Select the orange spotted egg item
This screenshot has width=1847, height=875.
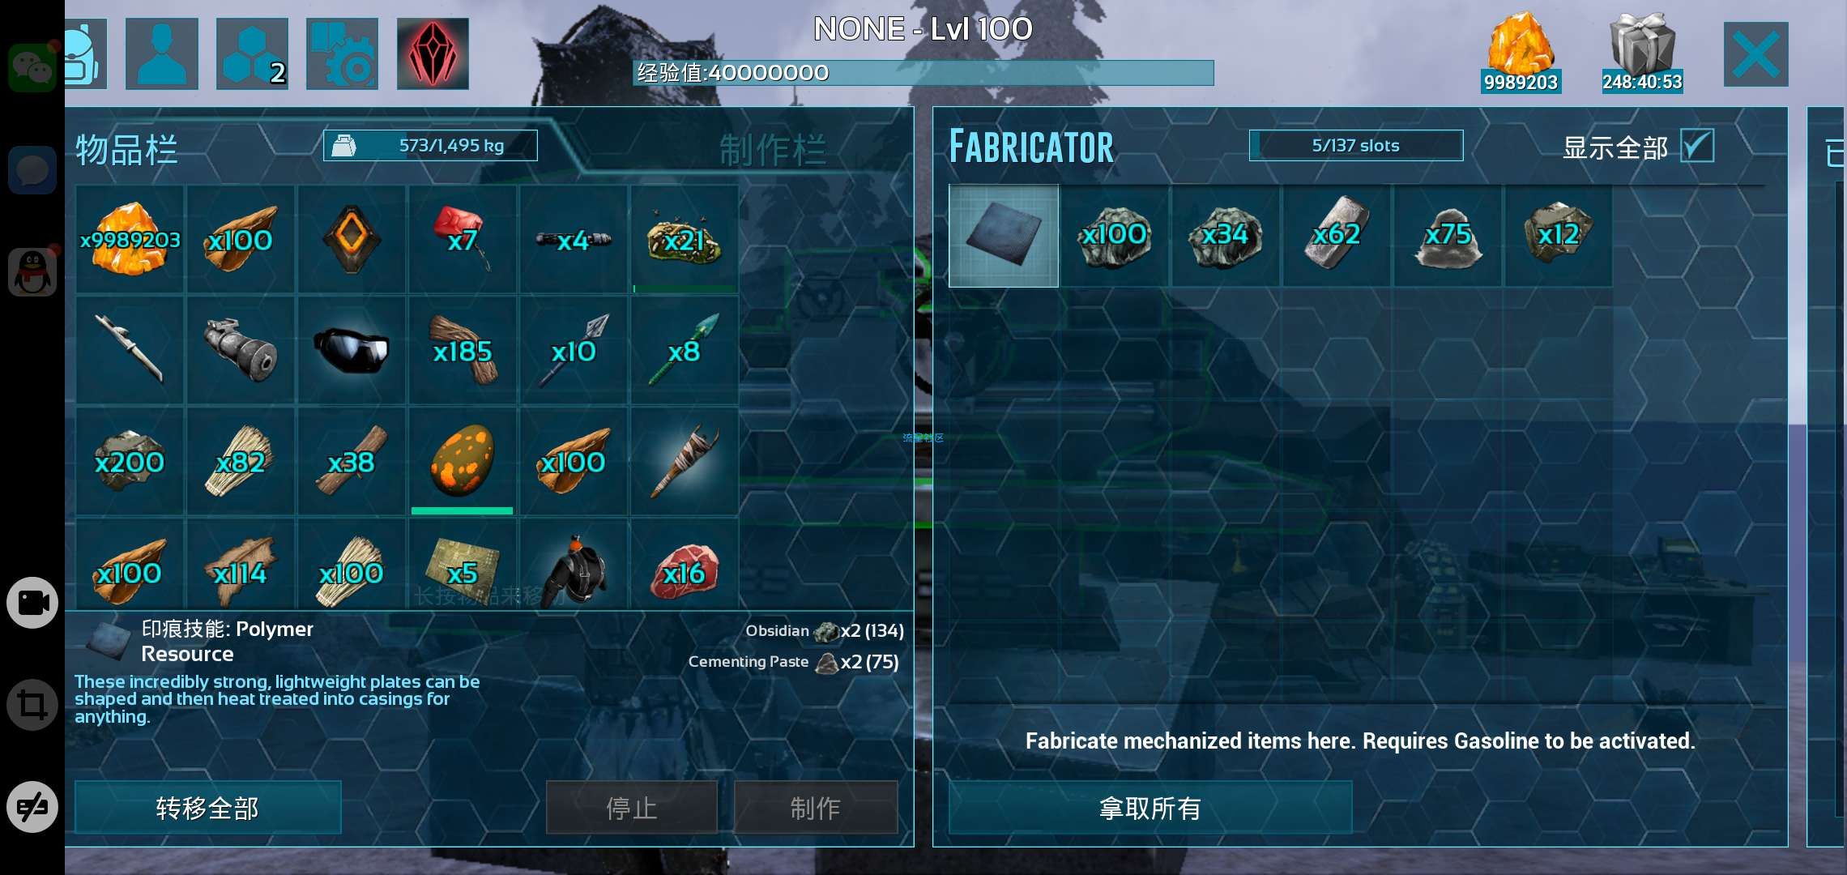pos(462,461)
